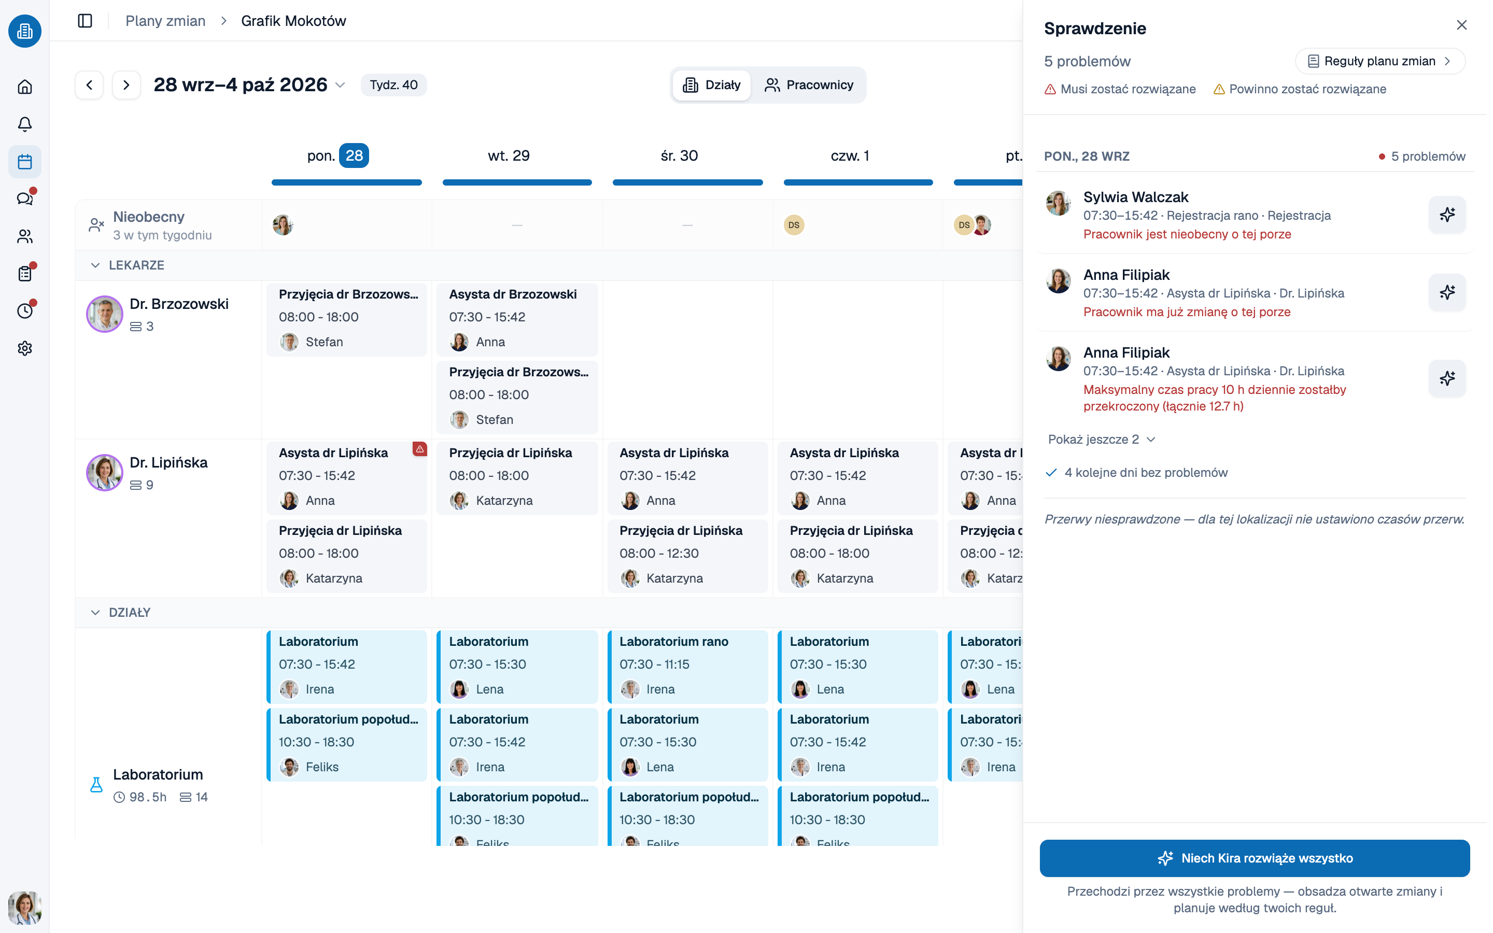Screen dimensions: 1493x933
Task: Go to previous week arrow
Action: tap(90, 84)
